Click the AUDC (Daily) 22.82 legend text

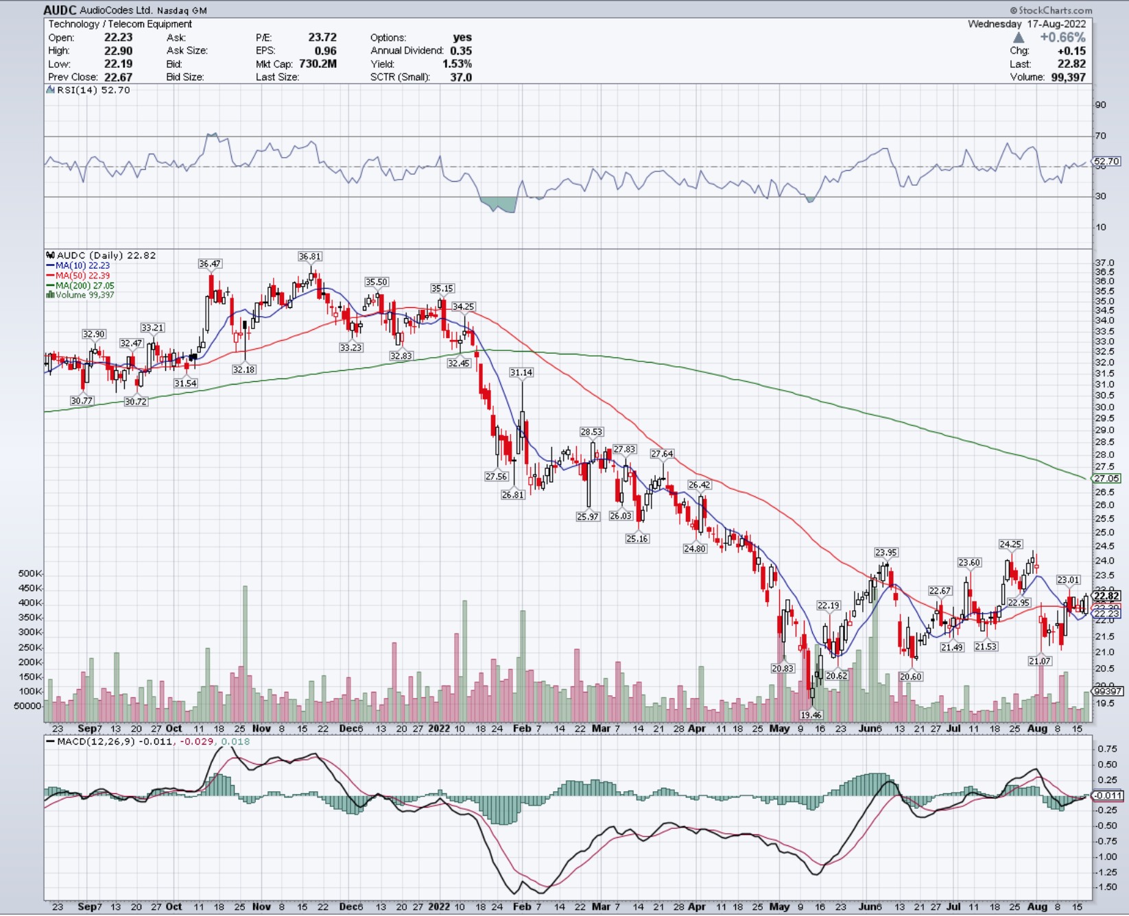point(106,255)
